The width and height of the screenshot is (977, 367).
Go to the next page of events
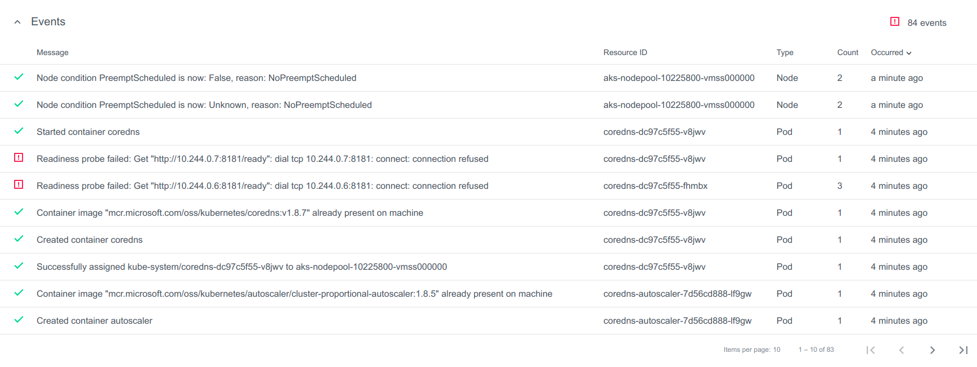click(932, 350)
